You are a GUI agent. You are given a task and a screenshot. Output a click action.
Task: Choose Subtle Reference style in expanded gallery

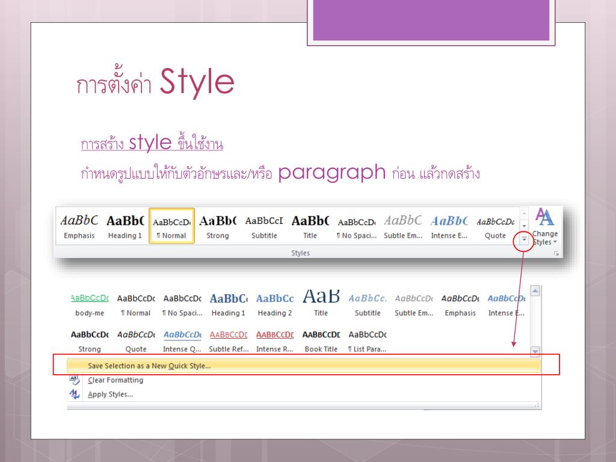point(228,341)
